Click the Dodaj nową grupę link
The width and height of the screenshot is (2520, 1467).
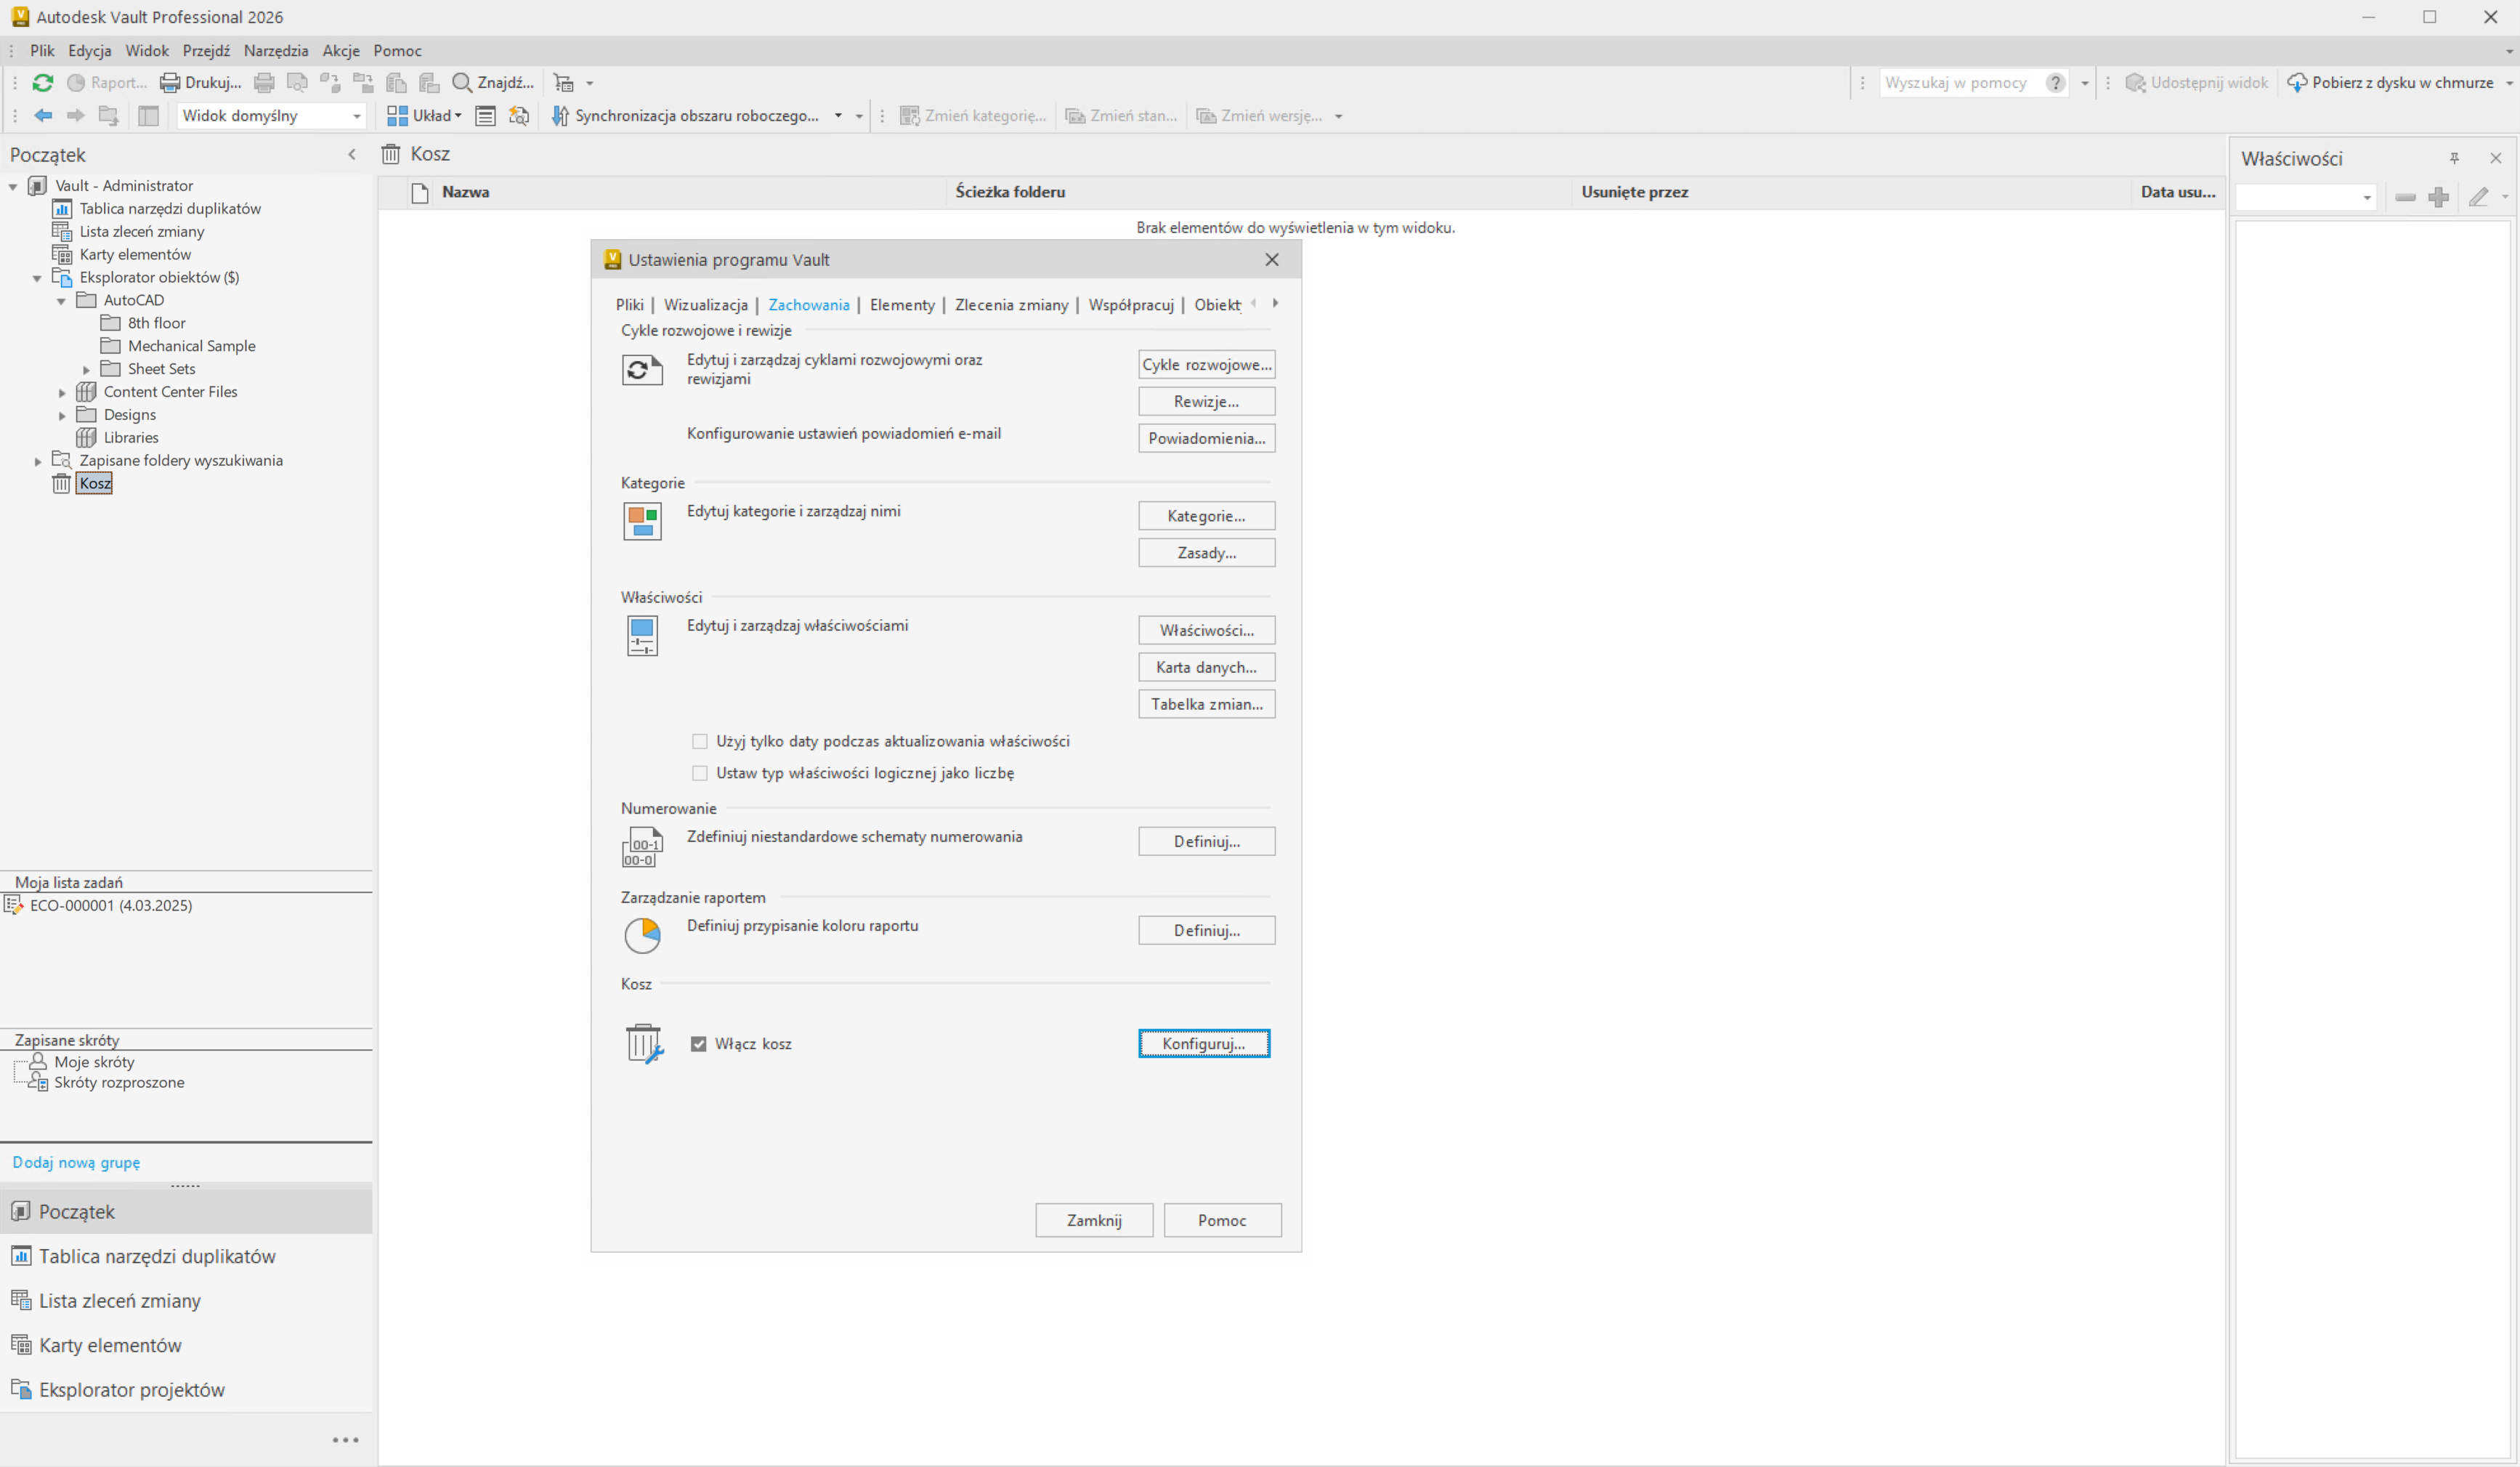coord(76,1162)
